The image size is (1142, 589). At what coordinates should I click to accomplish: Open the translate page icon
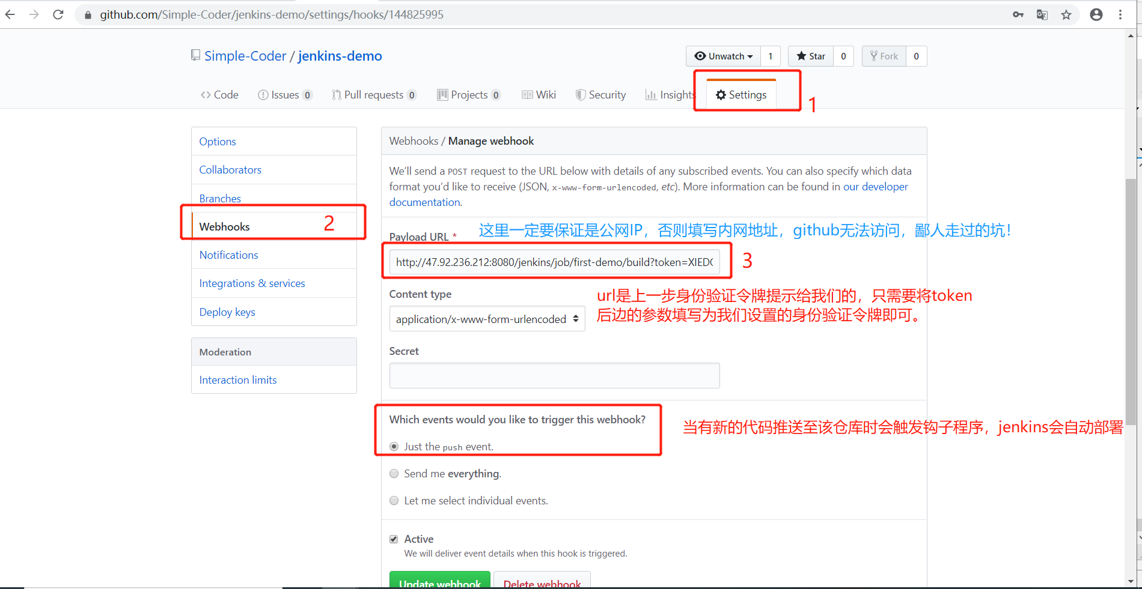click(x=1042, y=14)
